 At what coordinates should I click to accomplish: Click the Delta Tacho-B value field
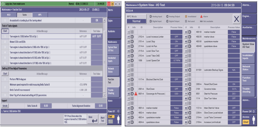[46, 106]
